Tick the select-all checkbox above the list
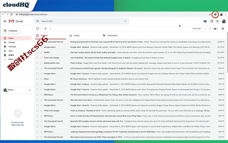The height and width of the screenshot is (143, 228). 37,29
